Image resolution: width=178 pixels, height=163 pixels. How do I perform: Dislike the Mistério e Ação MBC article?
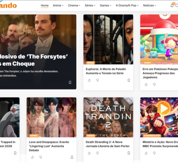[x=154, y=153]
